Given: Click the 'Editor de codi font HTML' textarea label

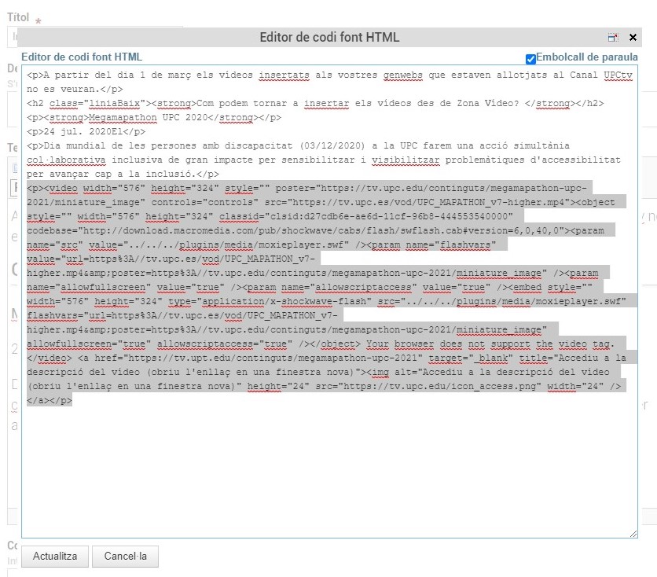Looking at the screenshot, I should (x=82, y=57).
